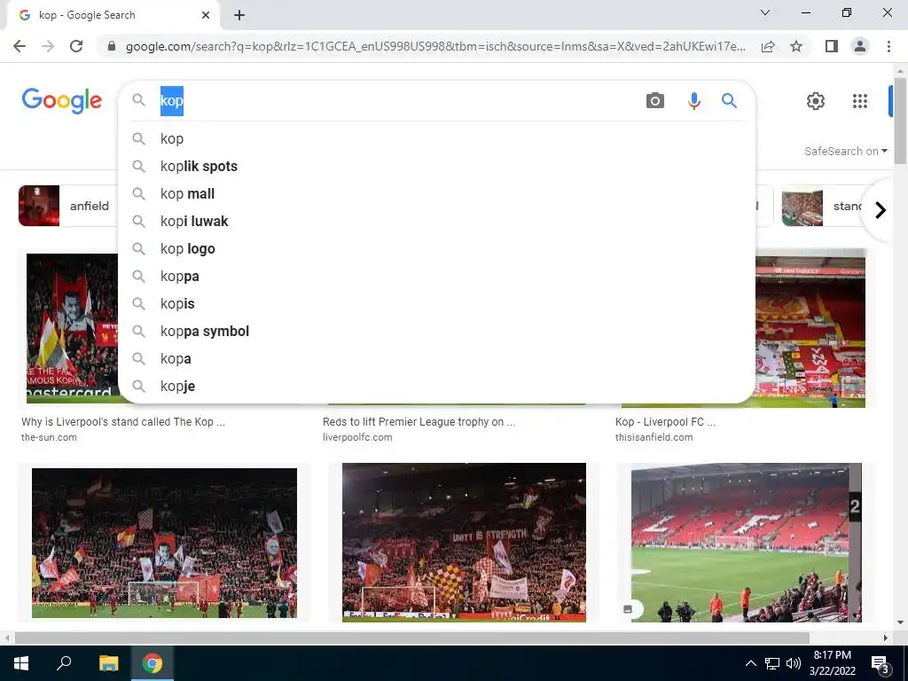
Task: Click the address bar URL
Action: tap(435, 46)
